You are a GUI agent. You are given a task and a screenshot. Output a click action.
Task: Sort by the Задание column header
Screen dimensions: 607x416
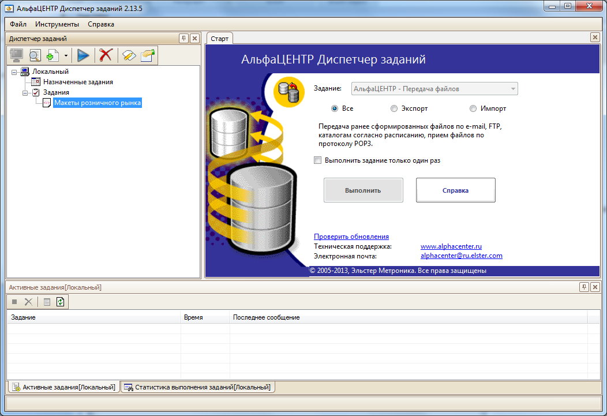coord(94,317)
